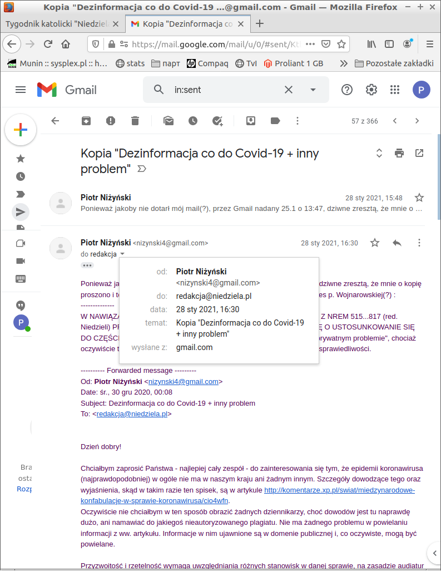Click the Compose plus button
Image resolution: width=441 pixels, height=571 pixels.
[x=21, y=130]
